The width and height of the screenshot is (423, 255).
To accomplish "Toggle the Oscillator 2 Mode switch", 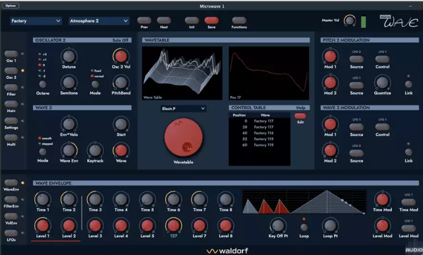I will pos(95,84).
